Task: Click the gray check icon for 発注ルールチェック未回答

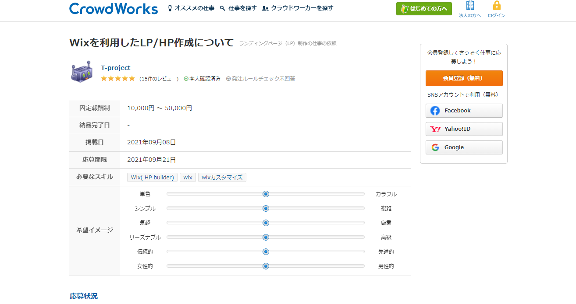Action: click(x=228, y=79)
